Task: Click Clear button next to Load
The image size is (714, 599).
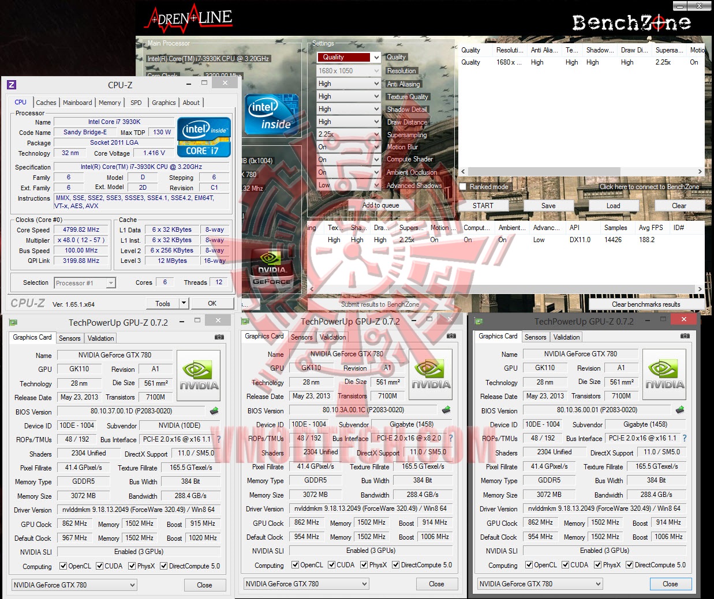Action: click(679, 206)
